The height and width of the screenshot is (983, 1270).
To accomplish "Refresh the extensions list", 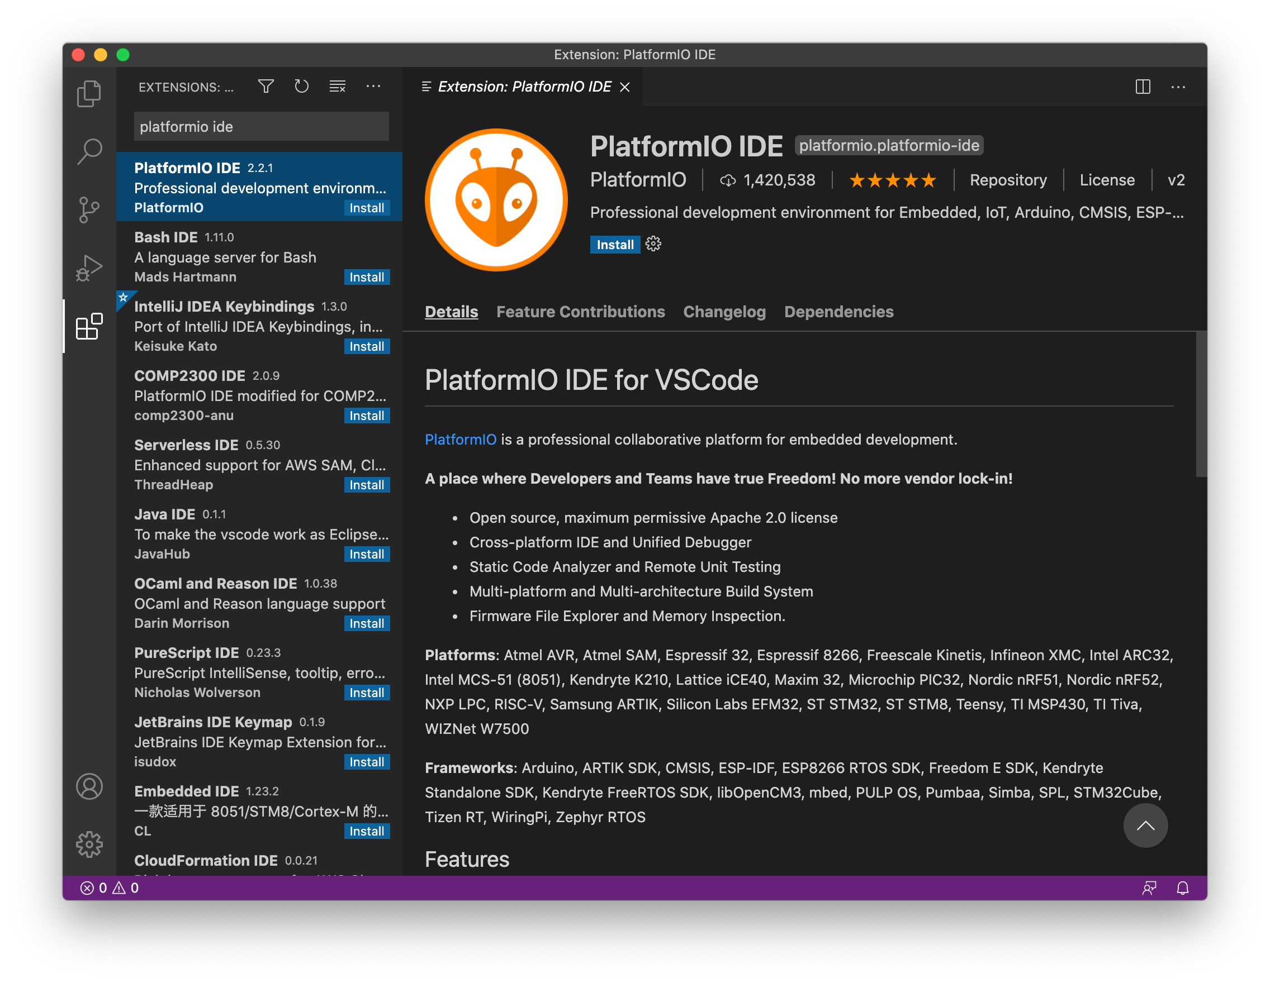I will tap(301, 87).
